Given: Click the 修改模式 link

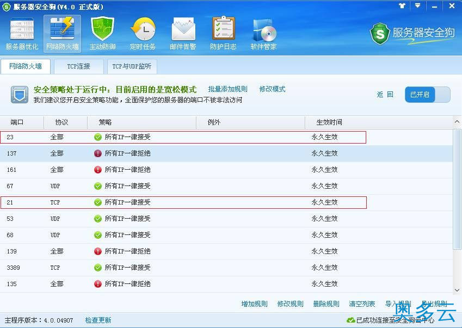Looking at the screenshot, I should click(272, 89).
